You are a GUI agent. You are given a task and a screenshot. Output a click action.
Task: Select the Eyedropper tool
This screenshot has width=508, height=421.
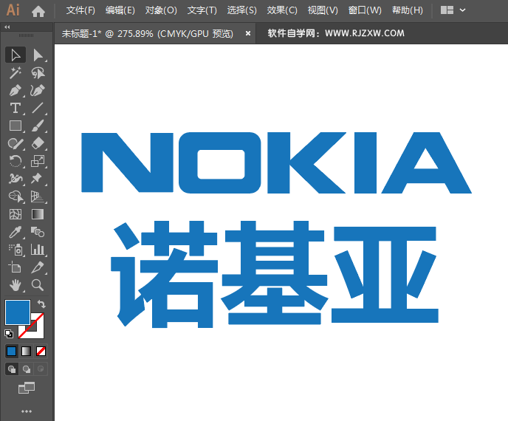click(16, 232)
